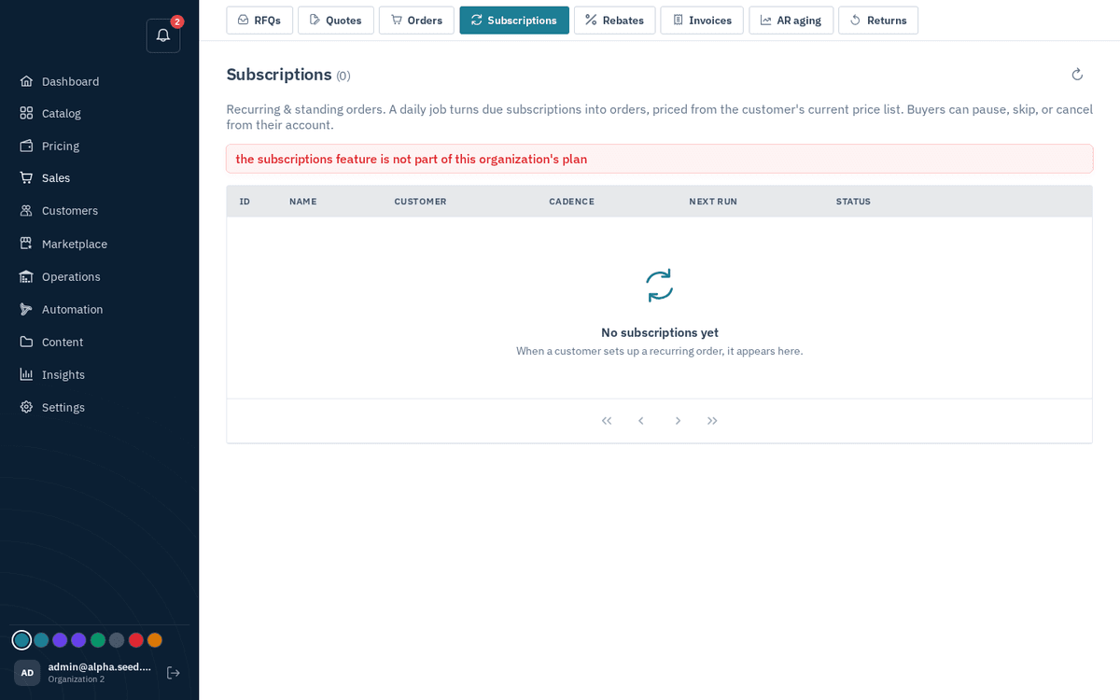The image size is (1120, 700).
Task: Click the STATUS column header
Action: pyautogui.click(x=853, y=202)
